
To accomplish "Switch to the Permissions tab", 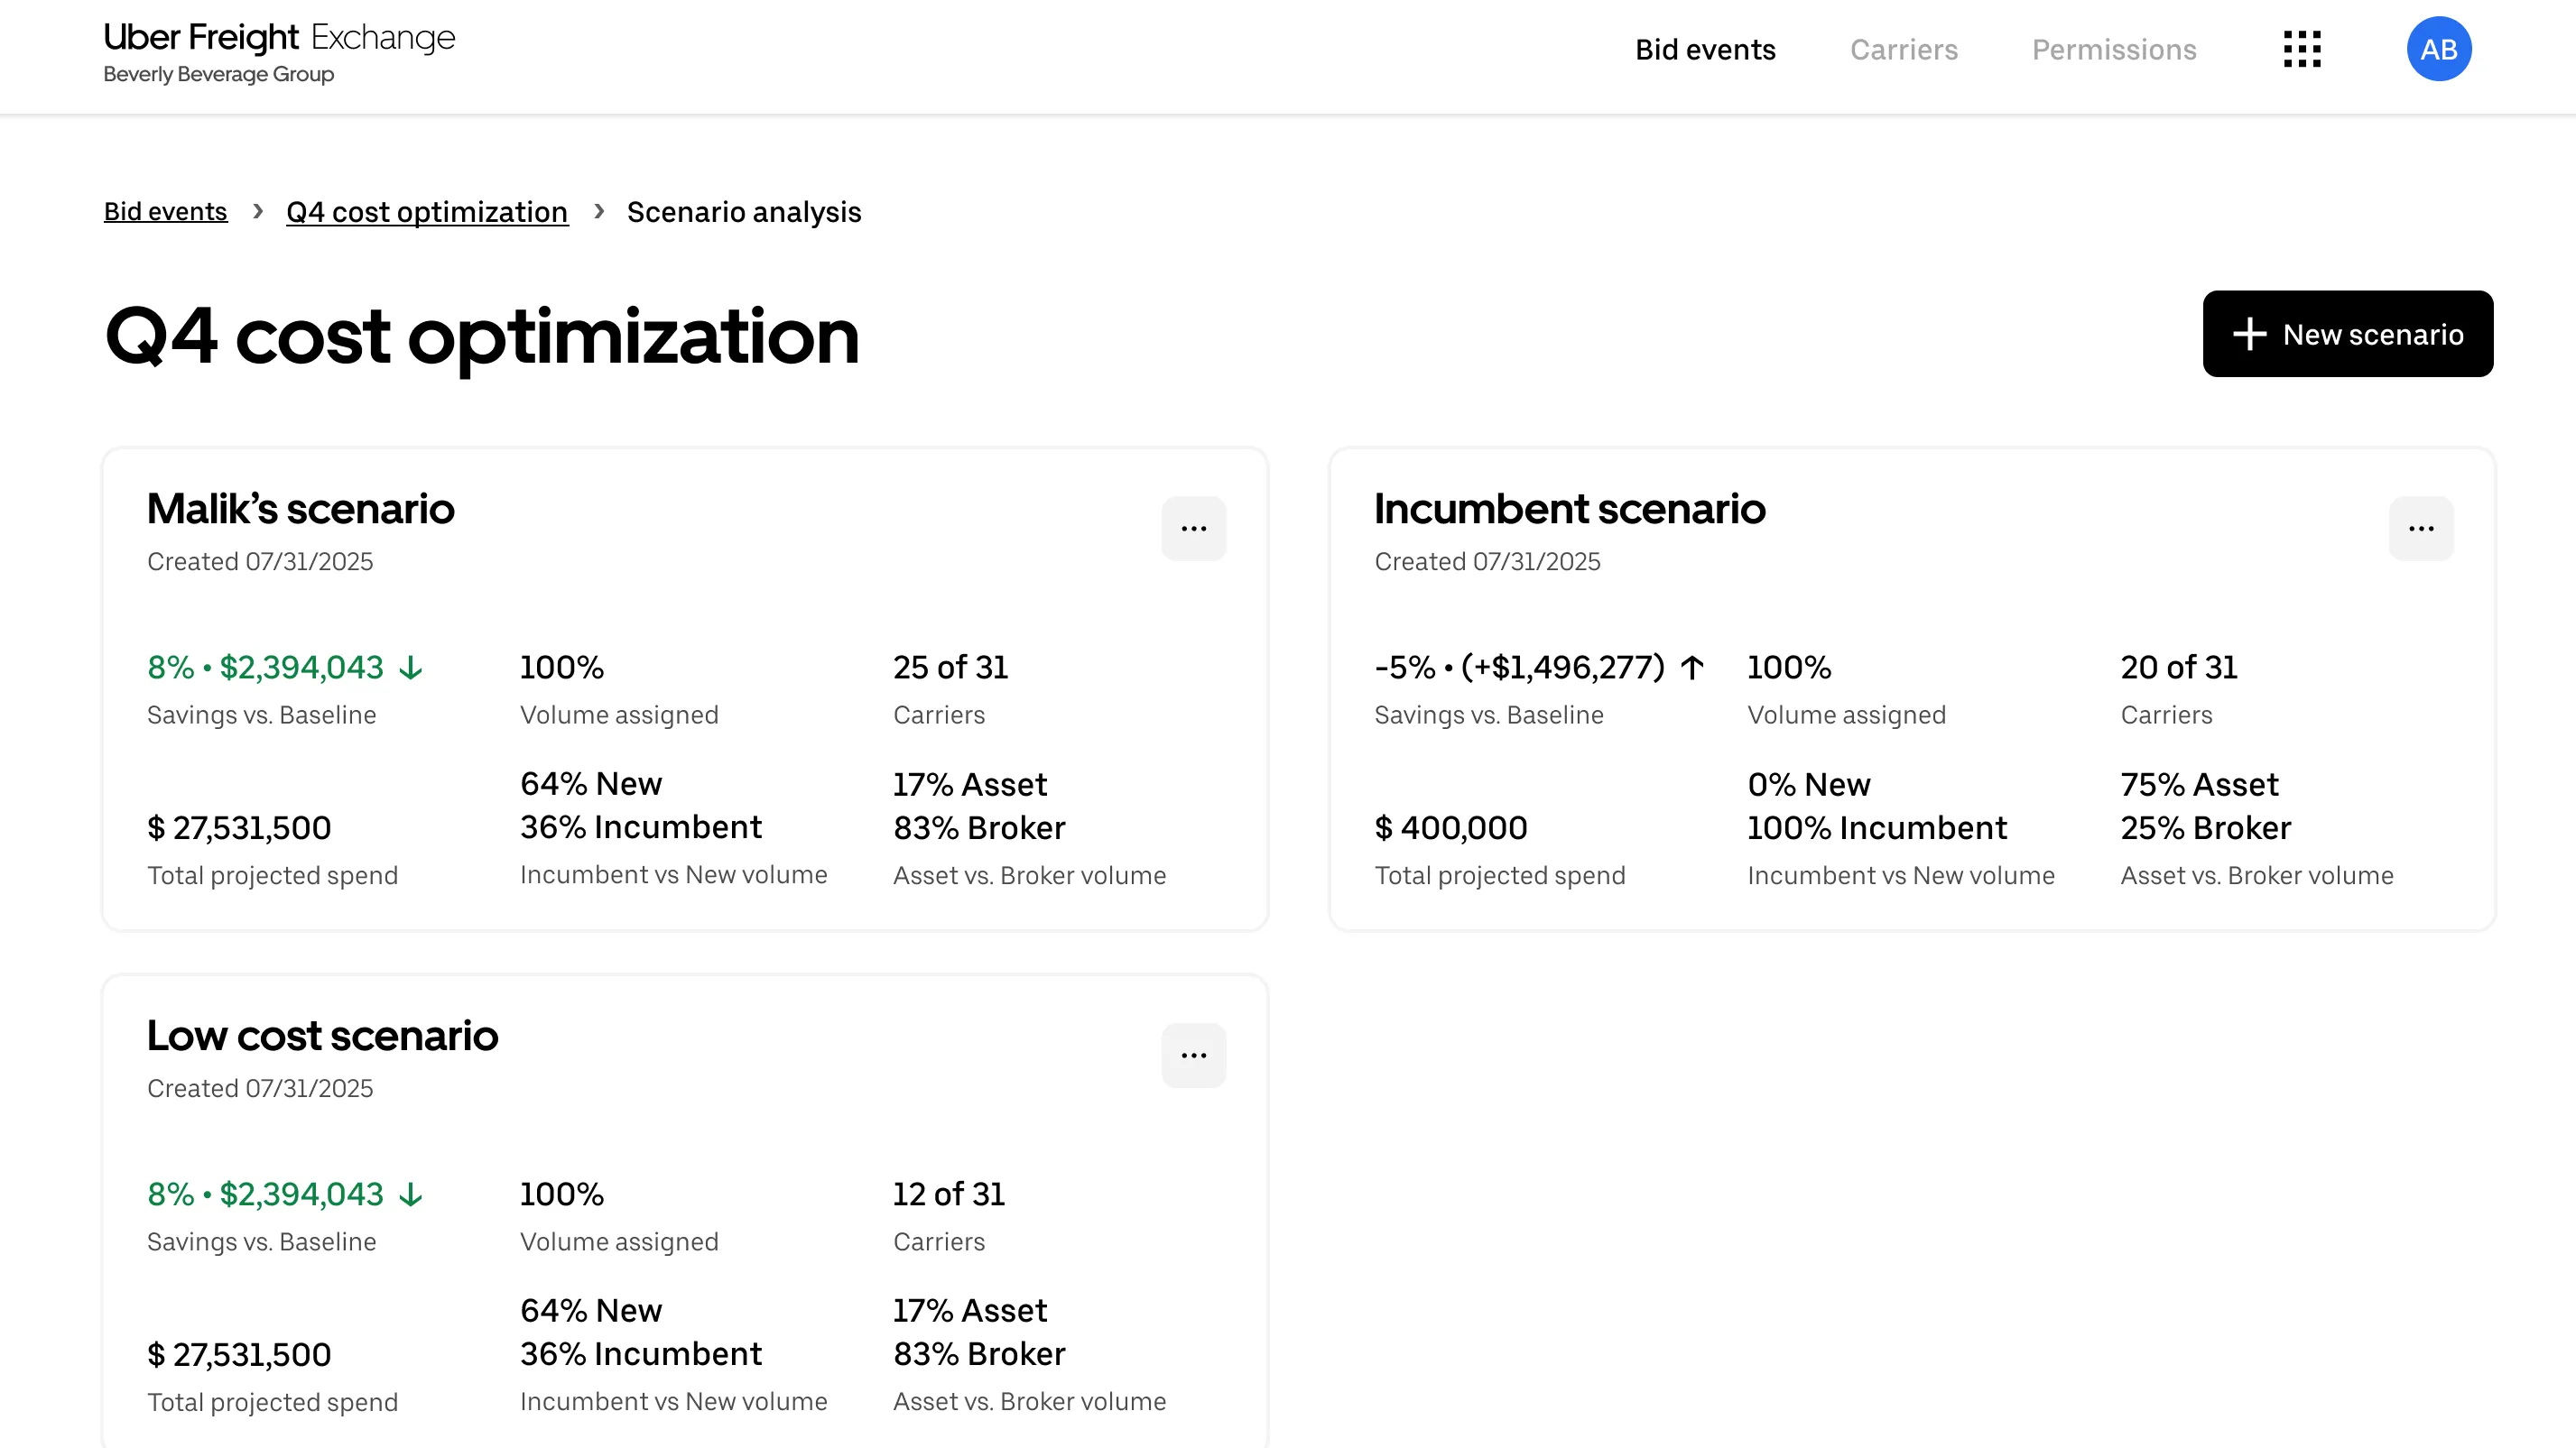I will pos(2114,49).
